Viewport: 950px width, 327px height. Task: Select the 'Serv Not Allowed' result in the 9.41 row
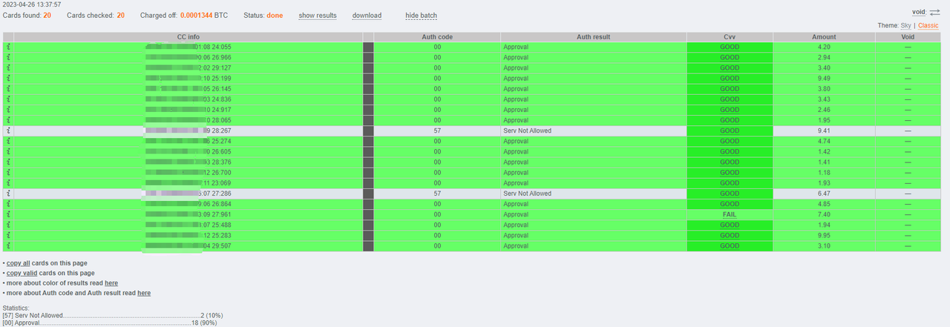tap(528, 131)
